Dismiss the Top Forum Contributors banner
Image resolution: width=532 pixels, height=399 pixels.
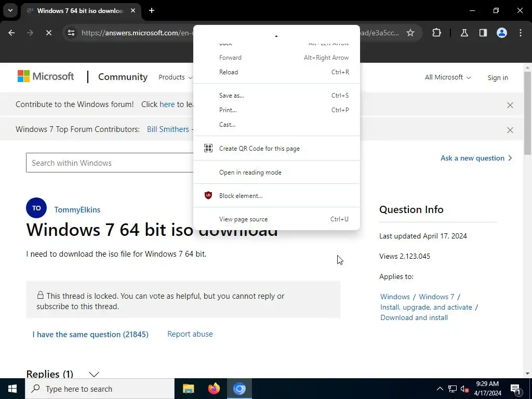510,130
